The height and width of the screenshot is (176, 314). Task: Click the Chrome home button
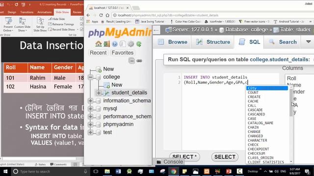[x=107, y=15]
